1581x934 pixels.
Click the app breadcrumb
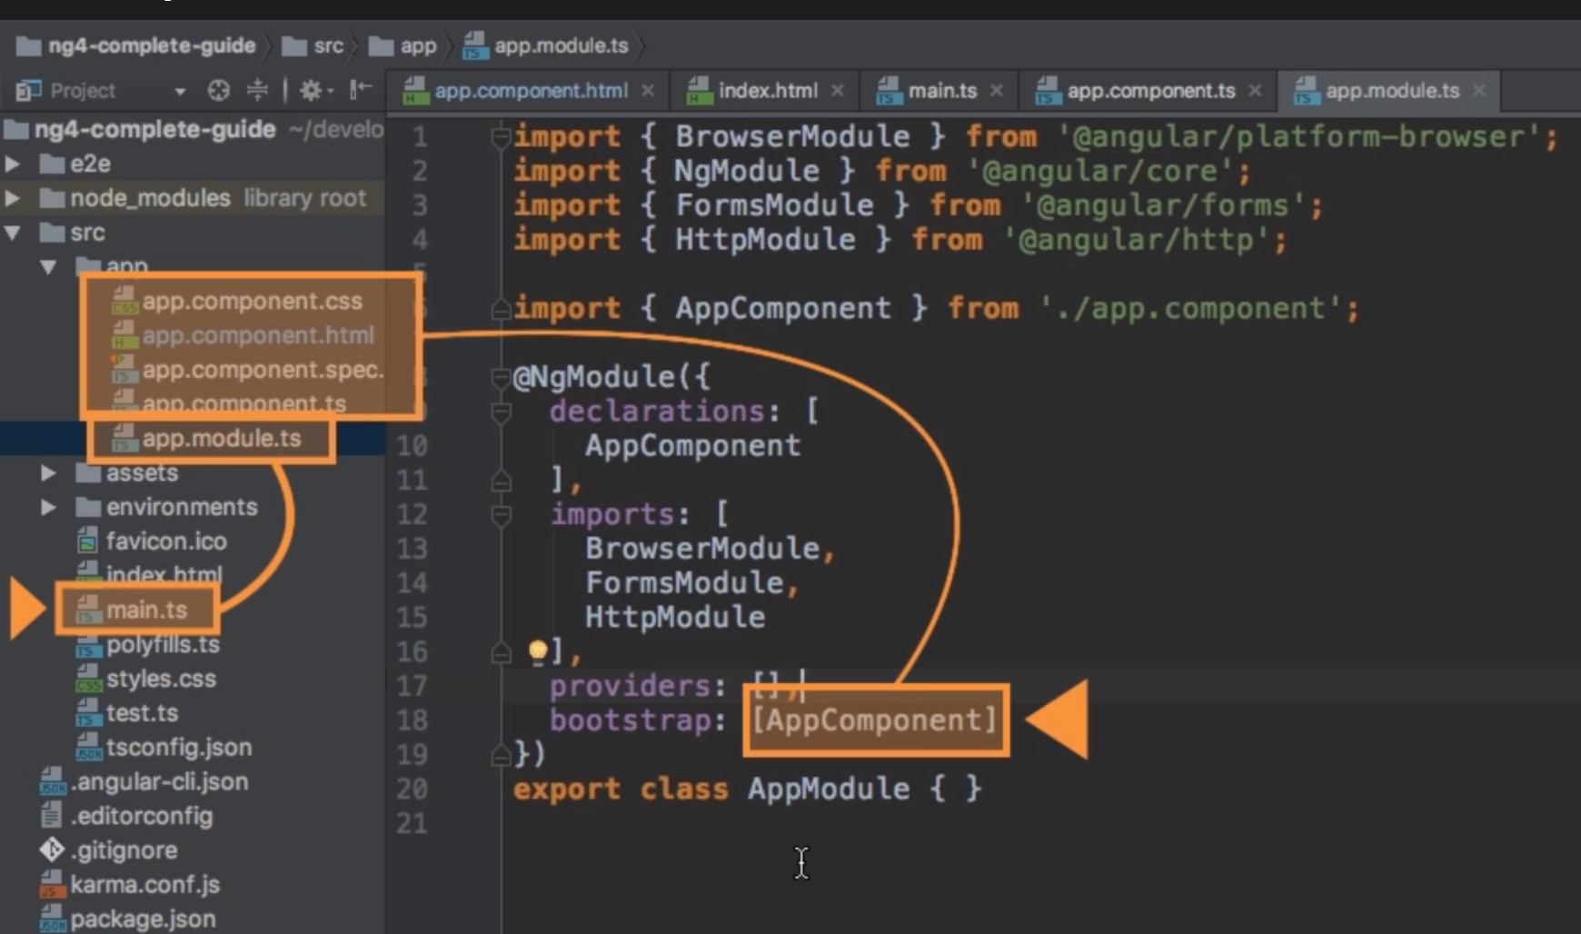click(x=403, y=45)
